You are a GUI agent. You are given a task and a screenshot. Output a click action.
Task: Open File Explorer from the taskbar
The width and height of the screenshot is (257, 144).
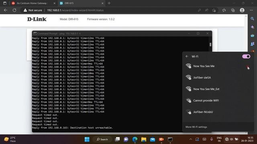pyautogui.click(x=144, y=139)
